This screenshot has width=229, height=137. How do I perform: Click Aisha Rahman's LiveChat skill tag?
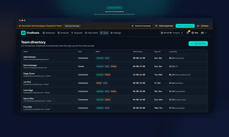coord(100,58)
